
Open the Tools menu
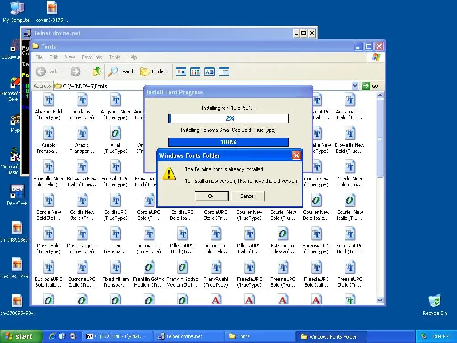(115, 57)
